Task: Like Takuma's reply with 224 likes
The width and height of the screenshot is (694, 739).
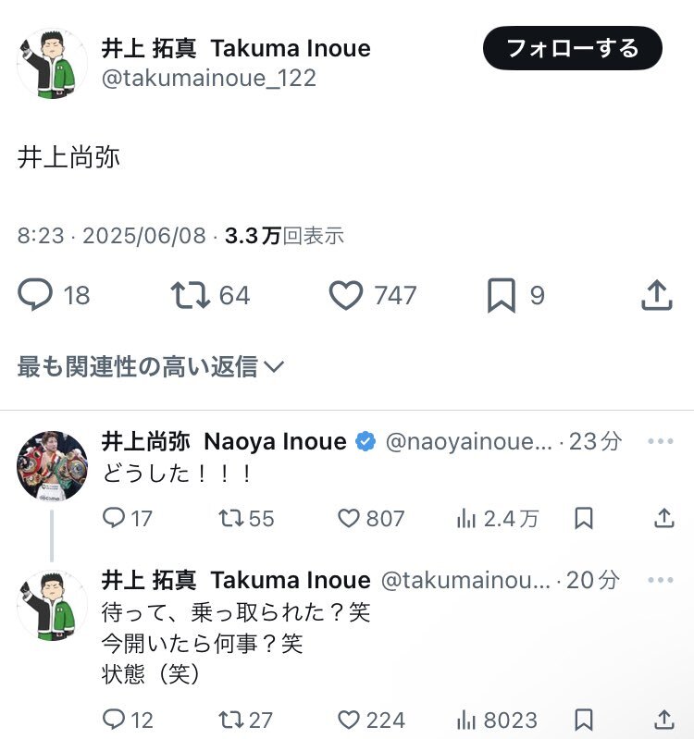Action: 371,720
